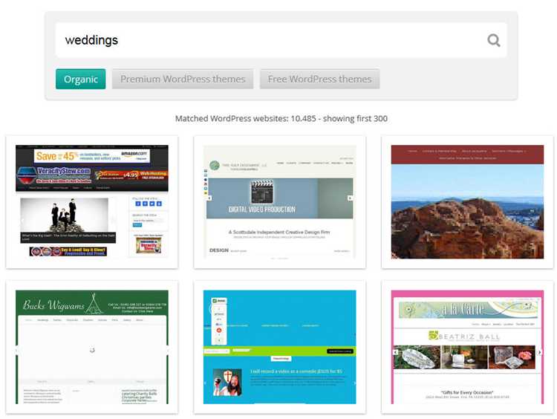Image resolution: width=557 pixels, height=419 pixels.
Task: Switch to Free WordPress themes filter
Action: click(x=319, y=79)
